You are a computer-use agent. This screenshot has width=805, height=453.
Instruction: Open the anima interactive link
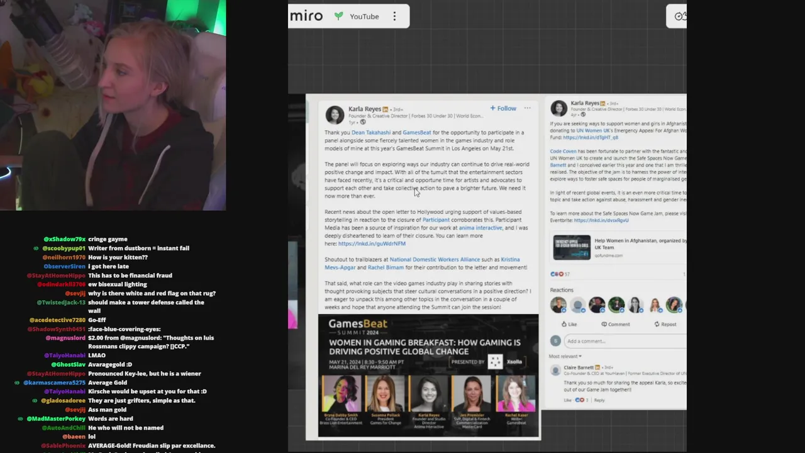pos(480,228)
